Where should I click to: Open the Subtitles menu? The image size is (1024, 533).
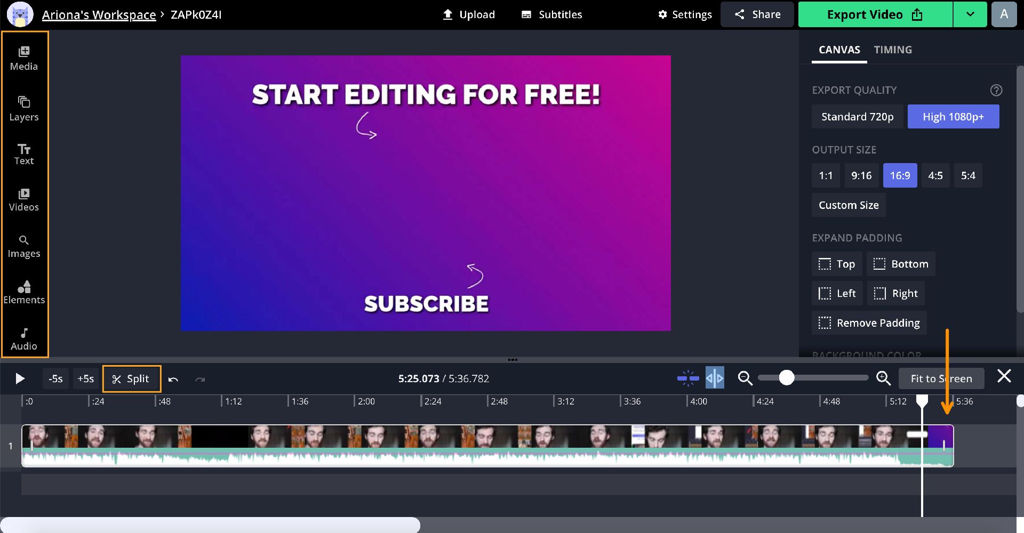point(551,14)
